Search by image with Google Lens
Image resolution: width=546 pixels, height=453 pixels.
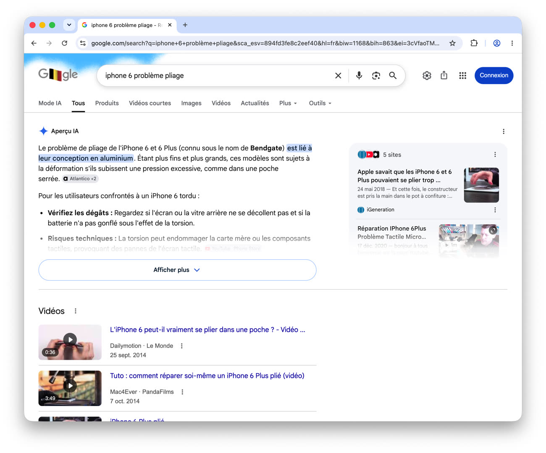click(376, 76)
